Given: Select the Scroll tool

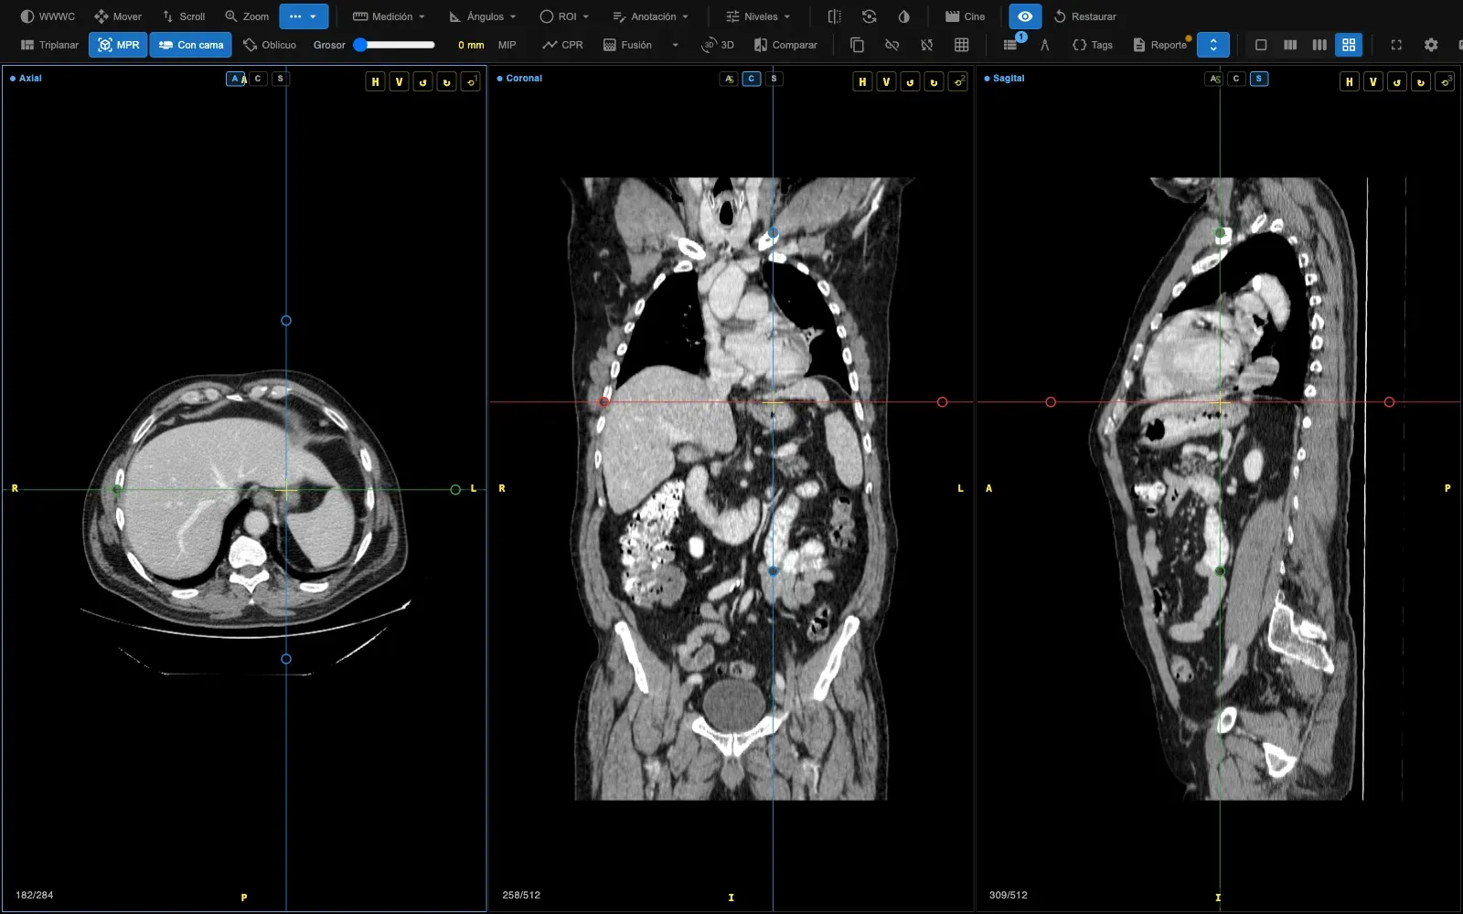Looking at the screenshot, I should [x=184, y=16].
